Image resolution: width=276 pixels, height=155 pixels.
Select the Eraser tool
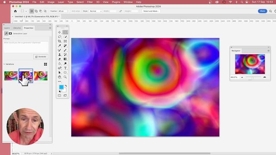point(60,59)
